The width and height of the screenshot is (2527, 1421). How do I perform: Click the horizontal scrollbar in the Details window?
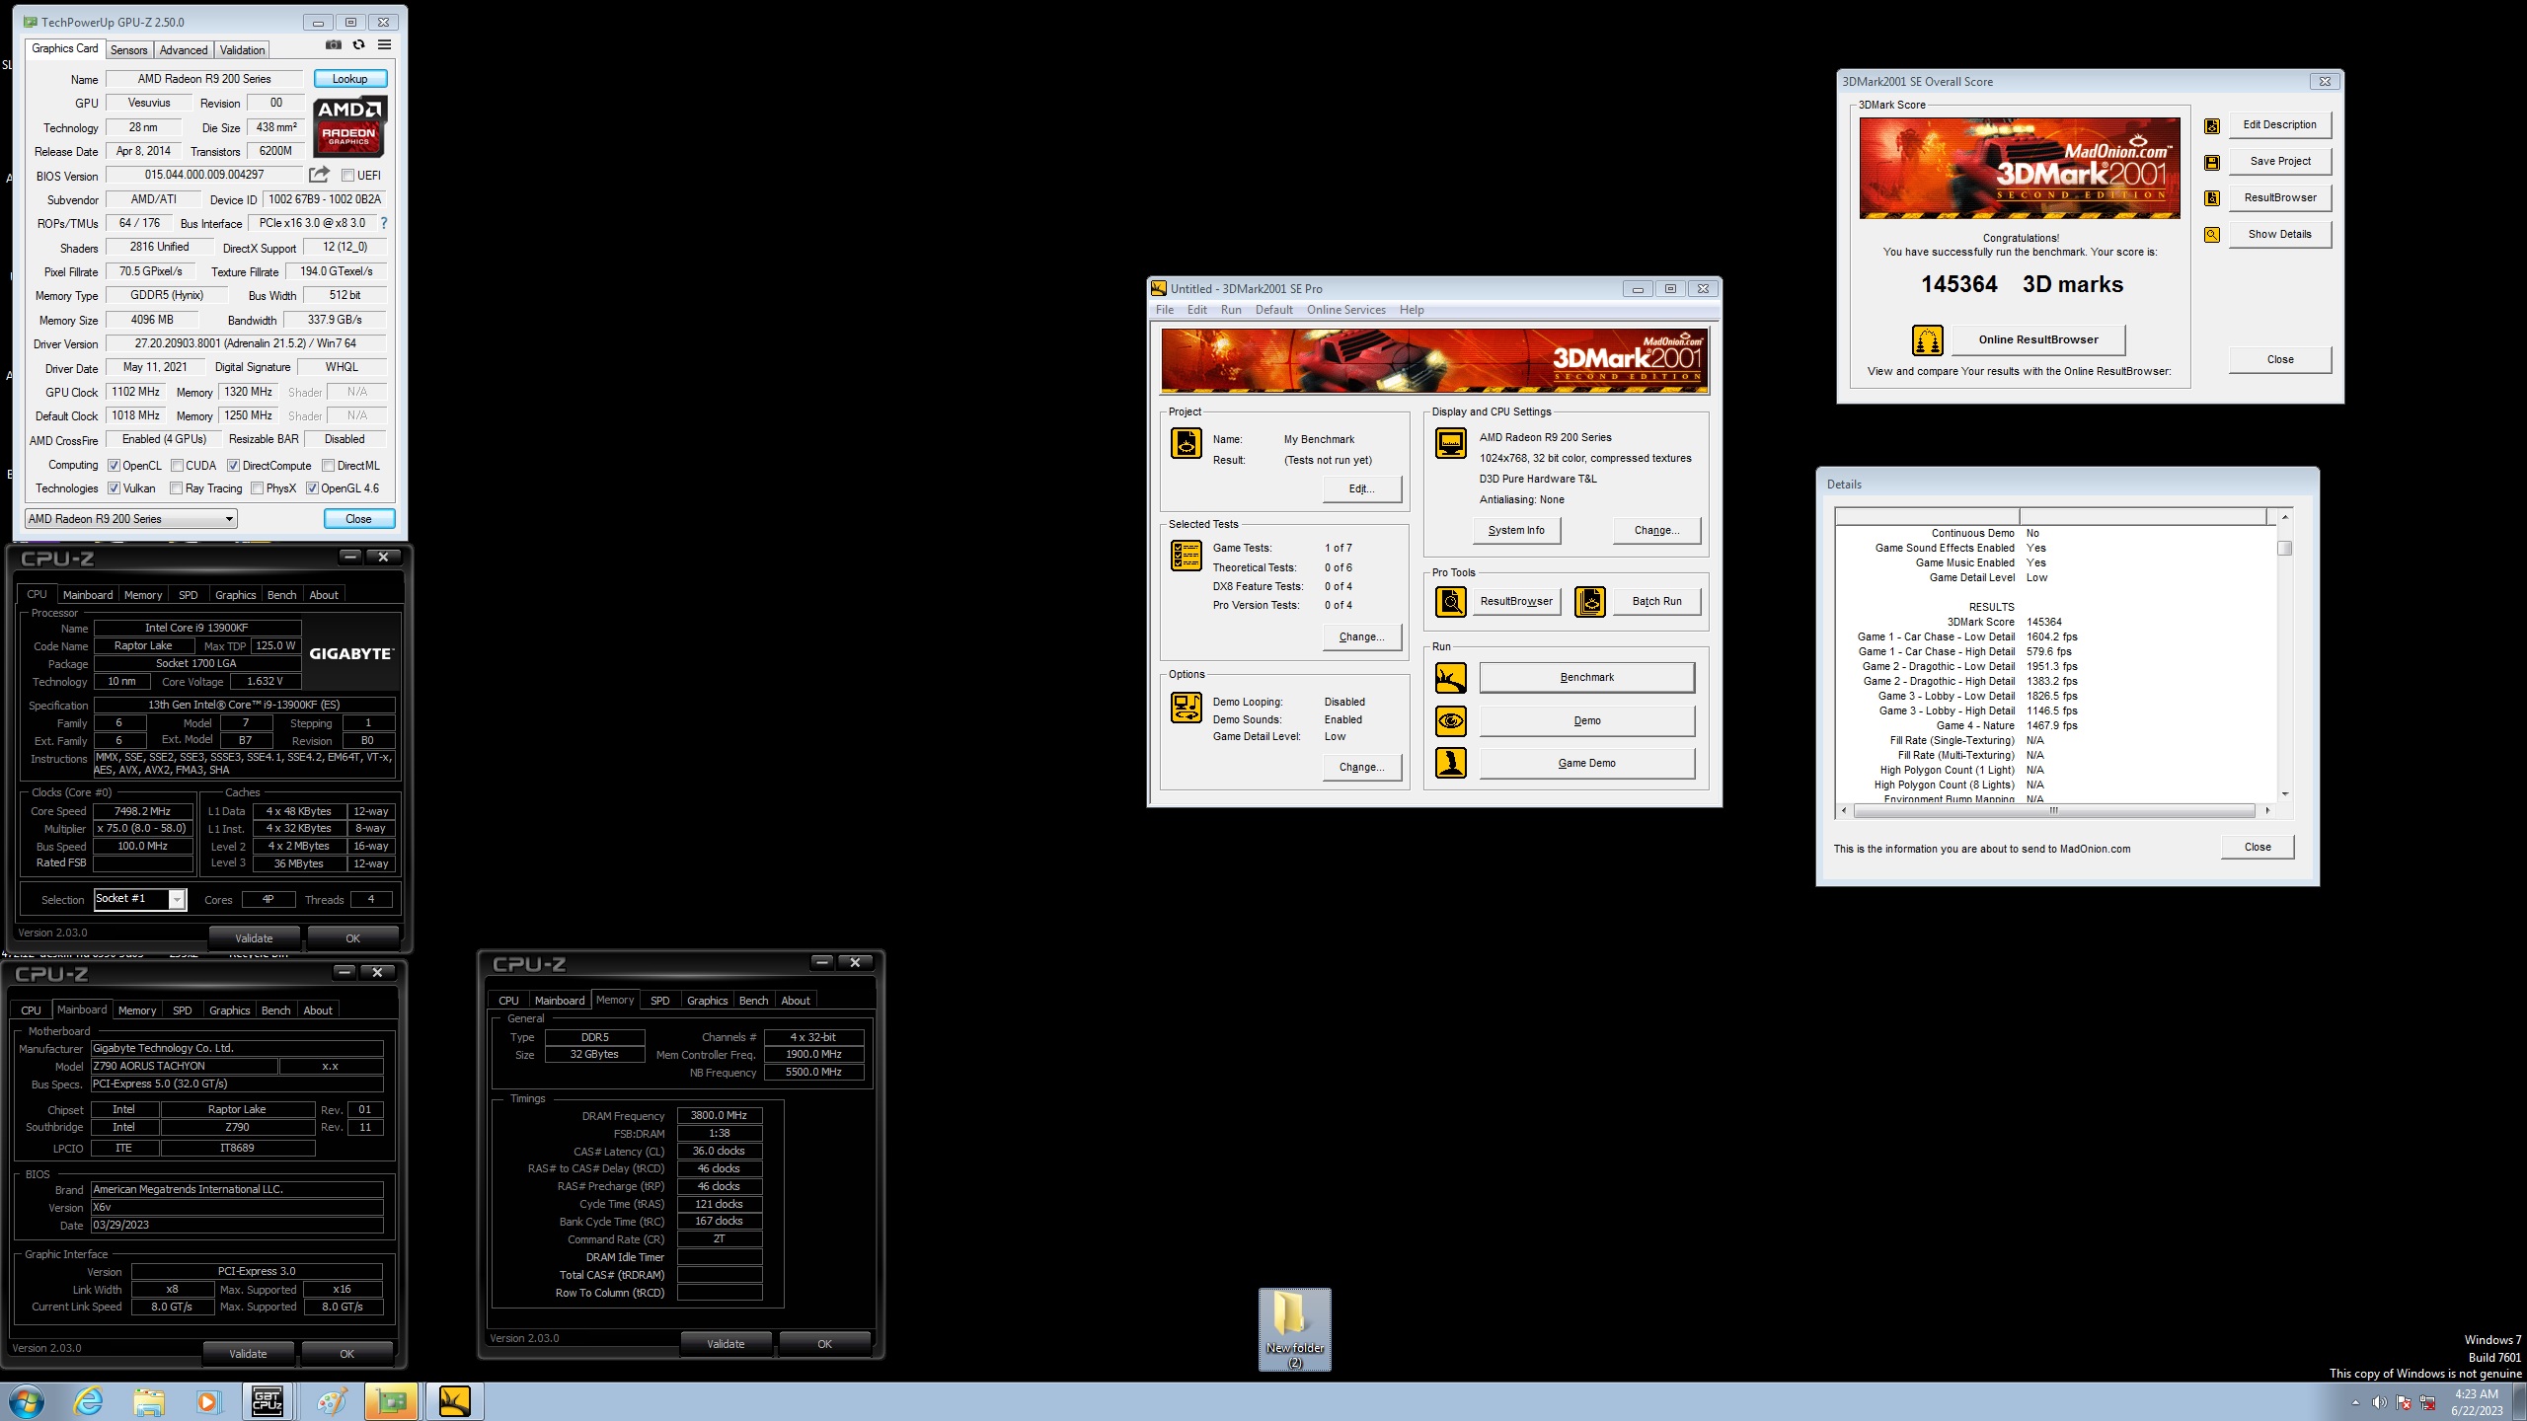pos(2054,811)
